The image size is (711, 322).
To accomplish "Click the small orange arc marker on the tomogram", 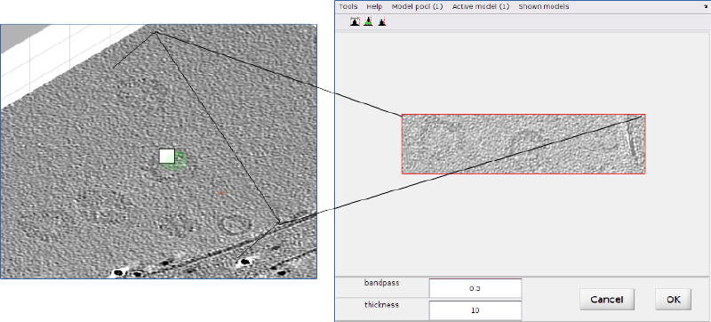I will pos(222,194).
